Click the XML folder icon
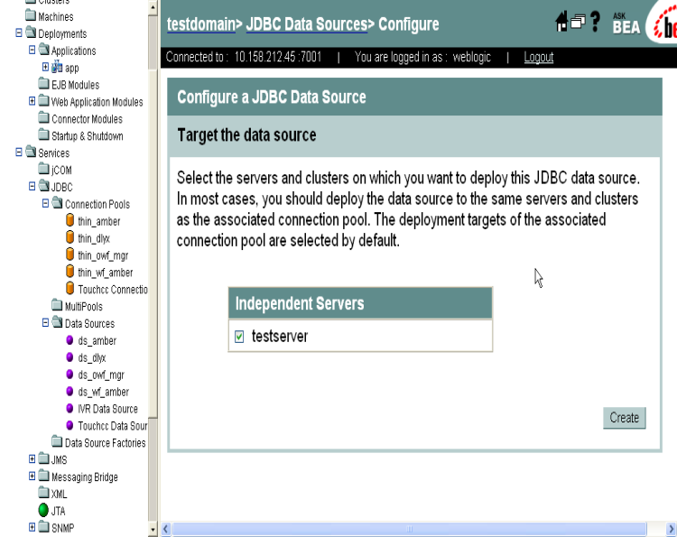The height and width of the screenshot is (537, 677). point(43,493)
